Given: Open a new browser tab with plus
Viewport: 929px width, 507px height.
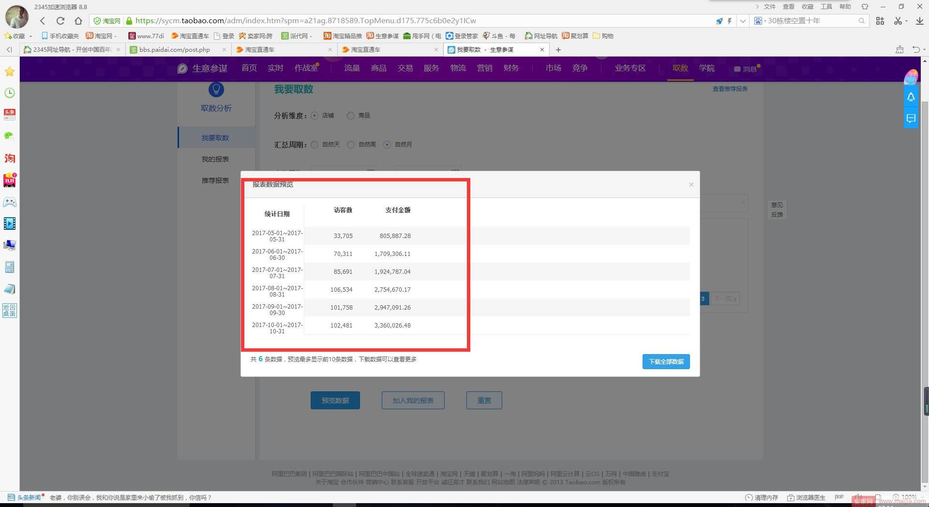Looking at the screenshot, I should [x=558, y=49].
